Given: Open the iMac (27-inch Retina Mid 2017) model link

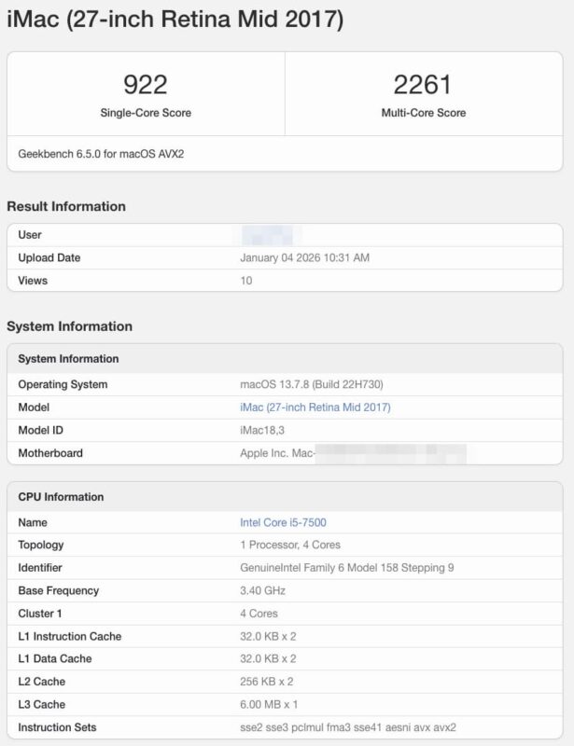Looking at the screenshot, I should pyautogui.click(x=315, y=408).
